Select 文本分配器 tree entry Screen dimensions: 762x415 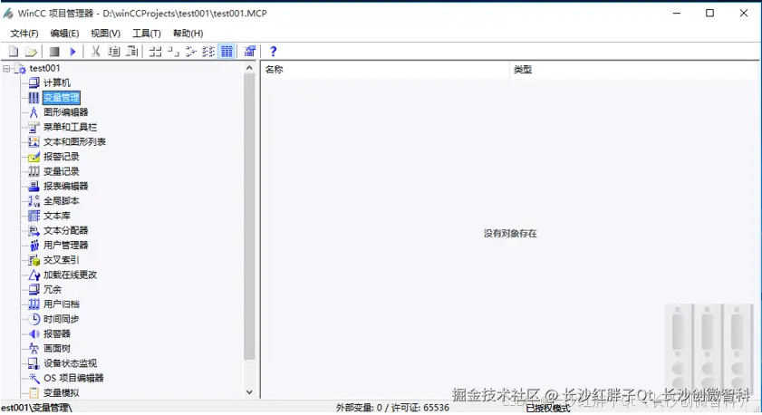65,230
